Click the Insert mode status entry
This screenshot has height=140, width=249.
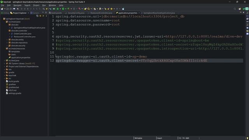click(160, 138)
